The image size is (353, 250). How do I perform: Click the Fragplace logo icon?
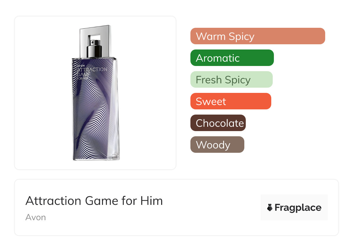click(270, 207)
